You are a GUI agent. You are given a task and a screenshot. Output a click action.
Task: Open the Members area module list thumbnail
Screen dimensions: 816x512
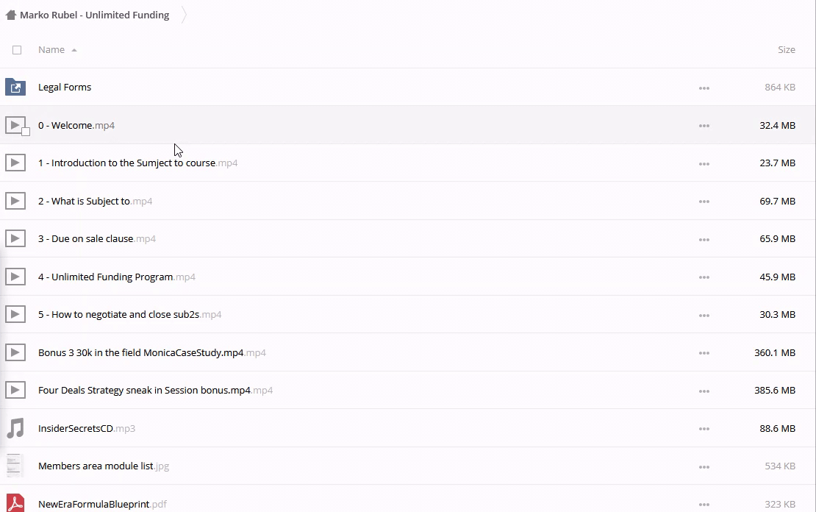pyautogui.click(x=15, y=466)
